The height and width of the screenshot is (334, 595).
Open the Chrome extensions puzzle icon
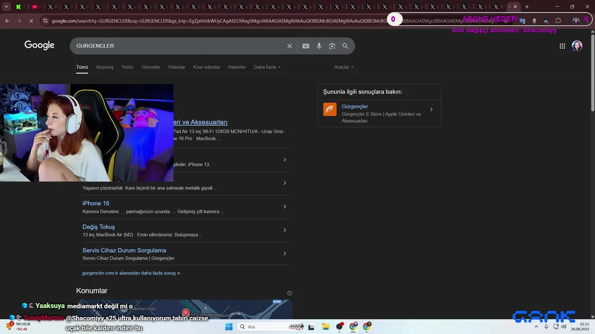point(558,21)
